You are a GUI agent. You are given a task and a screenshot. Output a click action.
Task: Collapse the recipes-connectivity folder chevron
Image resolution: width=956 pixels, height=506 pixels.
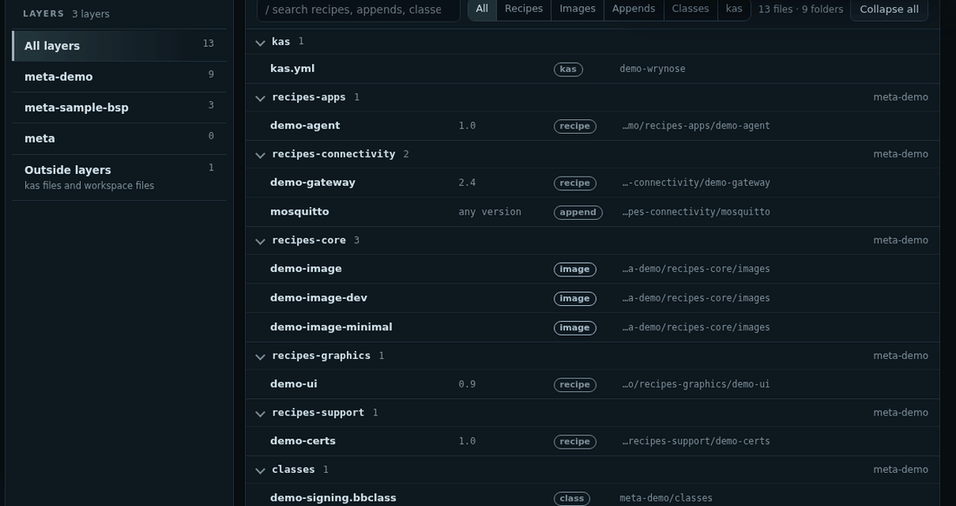click(261, 155)
